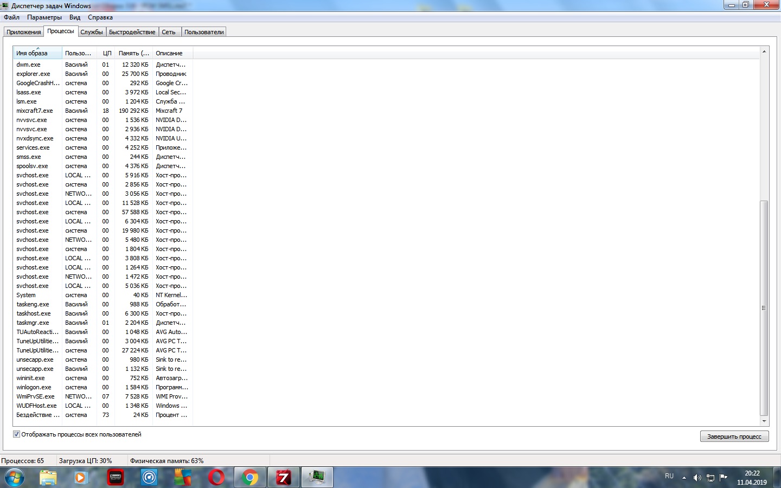Open the Action Center flag icon

pos(723,478)
